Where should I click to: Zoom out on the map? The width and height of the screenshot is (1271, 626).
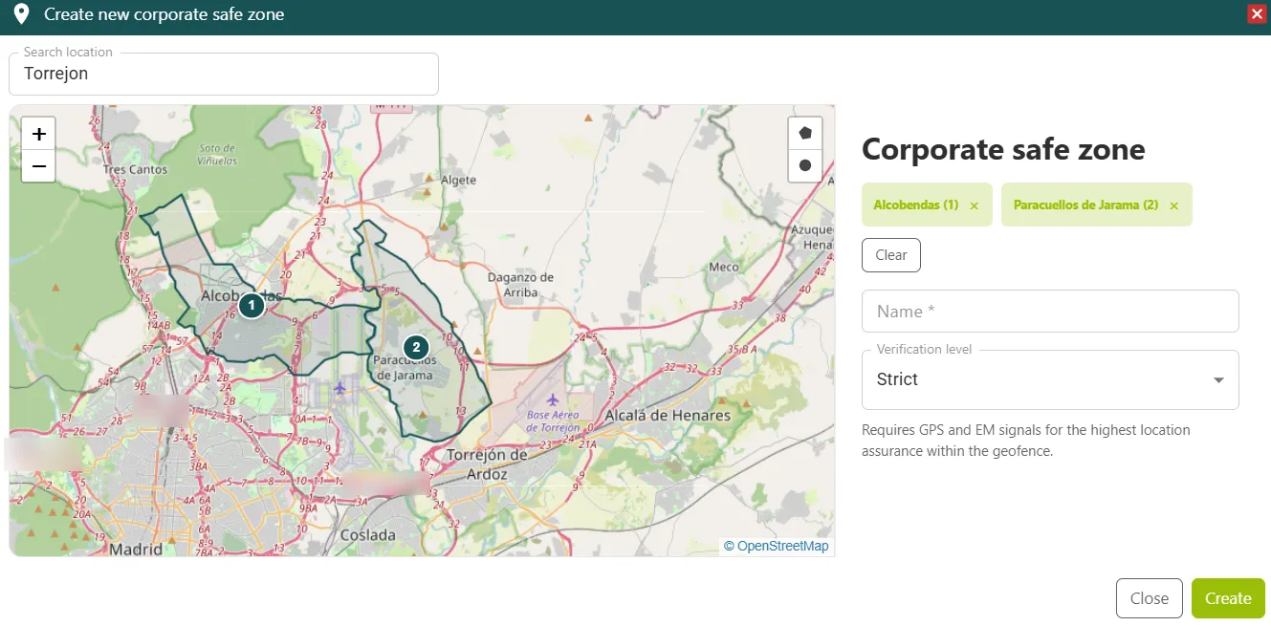tap(38, 166)
